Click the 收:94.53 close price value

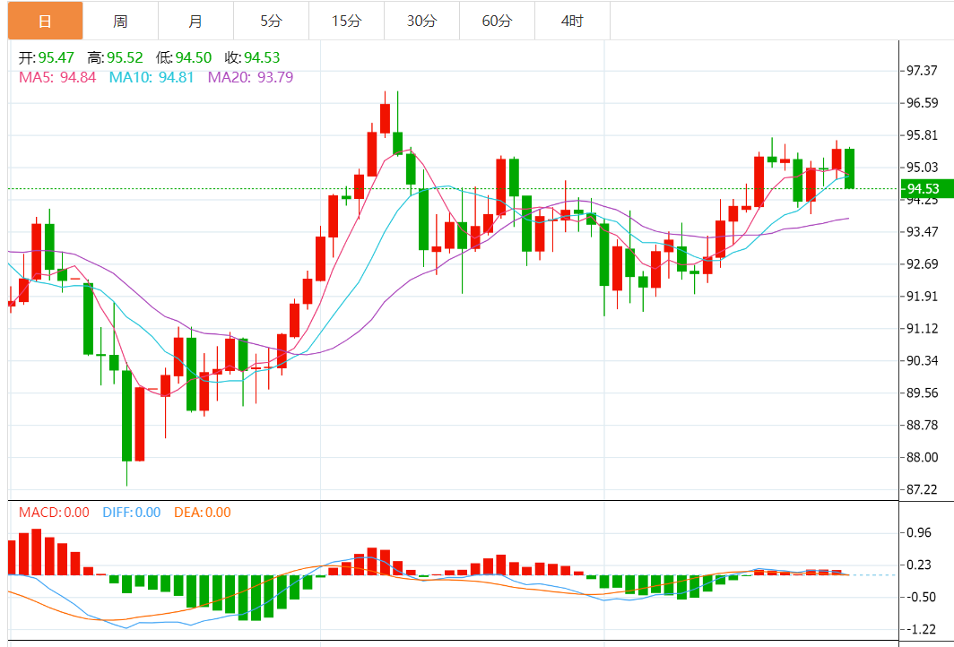pos(253,57)
